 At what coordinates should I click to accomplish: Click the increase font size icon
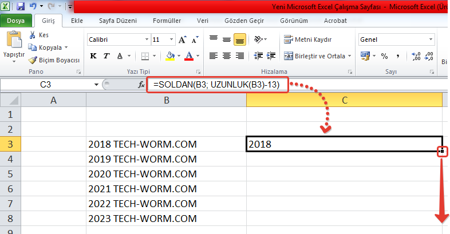pyautogui.click(x=182, y=40)
